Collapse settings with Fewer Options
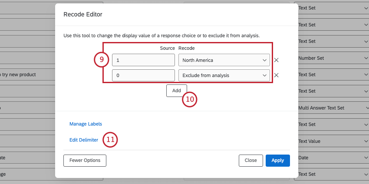 pos(85,160)
